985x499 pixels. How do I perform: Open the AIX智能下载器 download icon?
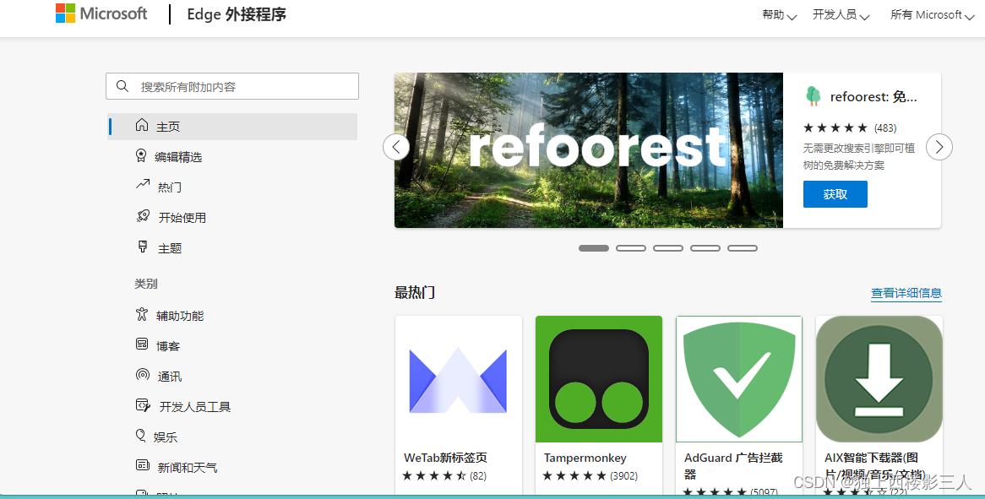[879, 379]
